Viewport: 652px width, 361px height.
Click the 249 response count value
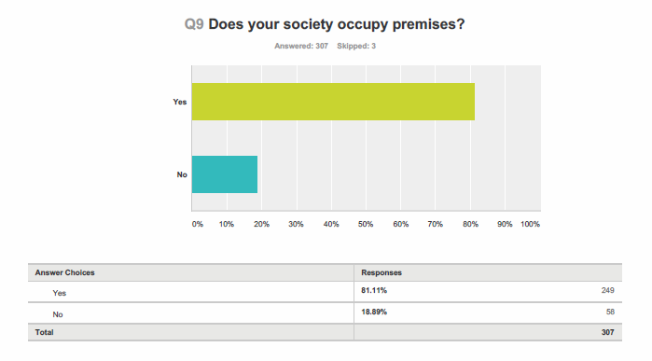click(607, 290)
